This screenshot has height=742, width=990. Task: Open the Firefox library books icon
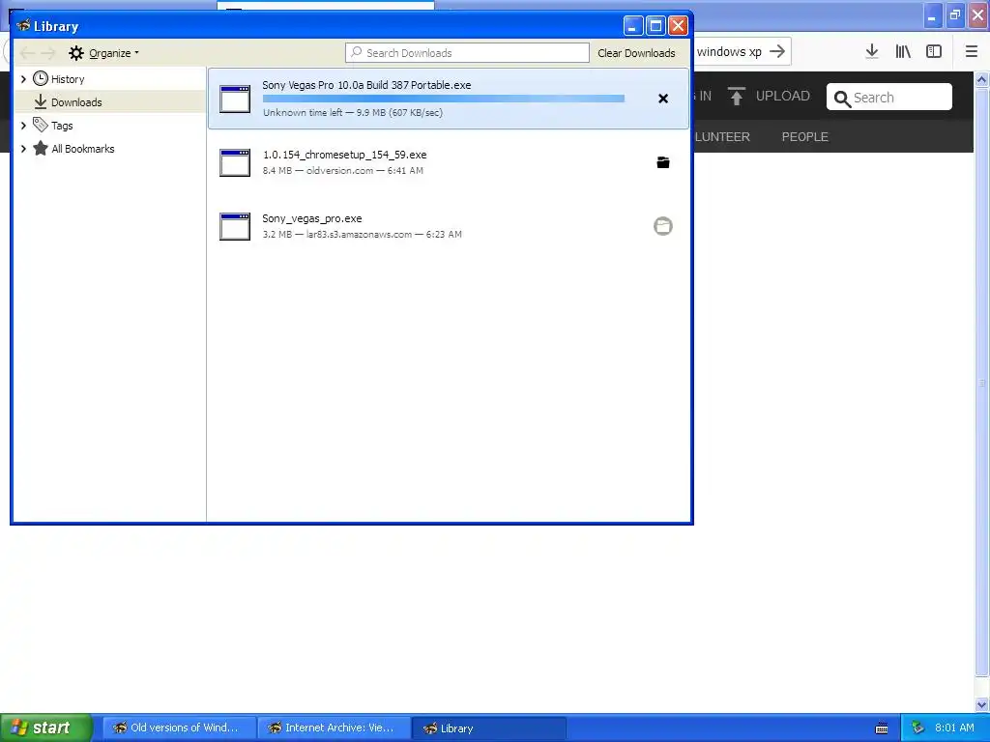click(903, 52)
